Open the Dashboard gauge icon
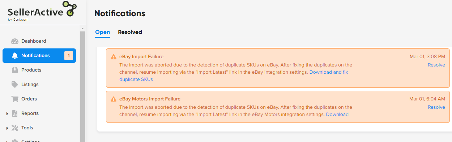The height and width of the screenshot is (142, 452). tap(15, 41)
